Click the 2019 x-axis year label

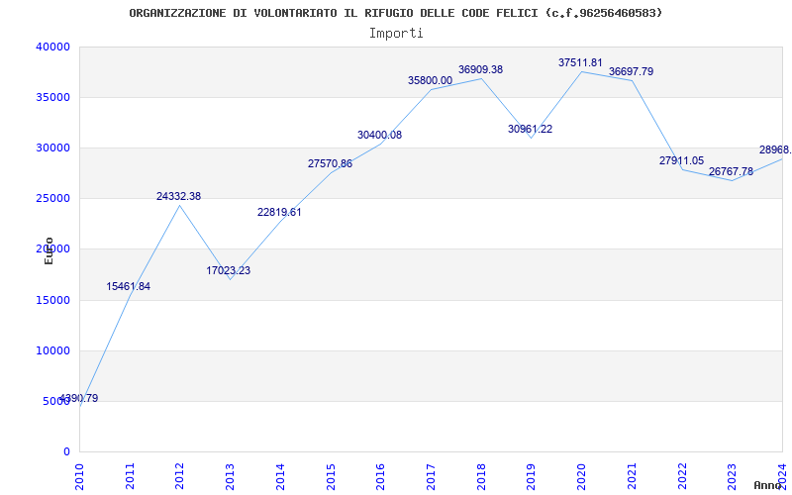tap(532, 477)
